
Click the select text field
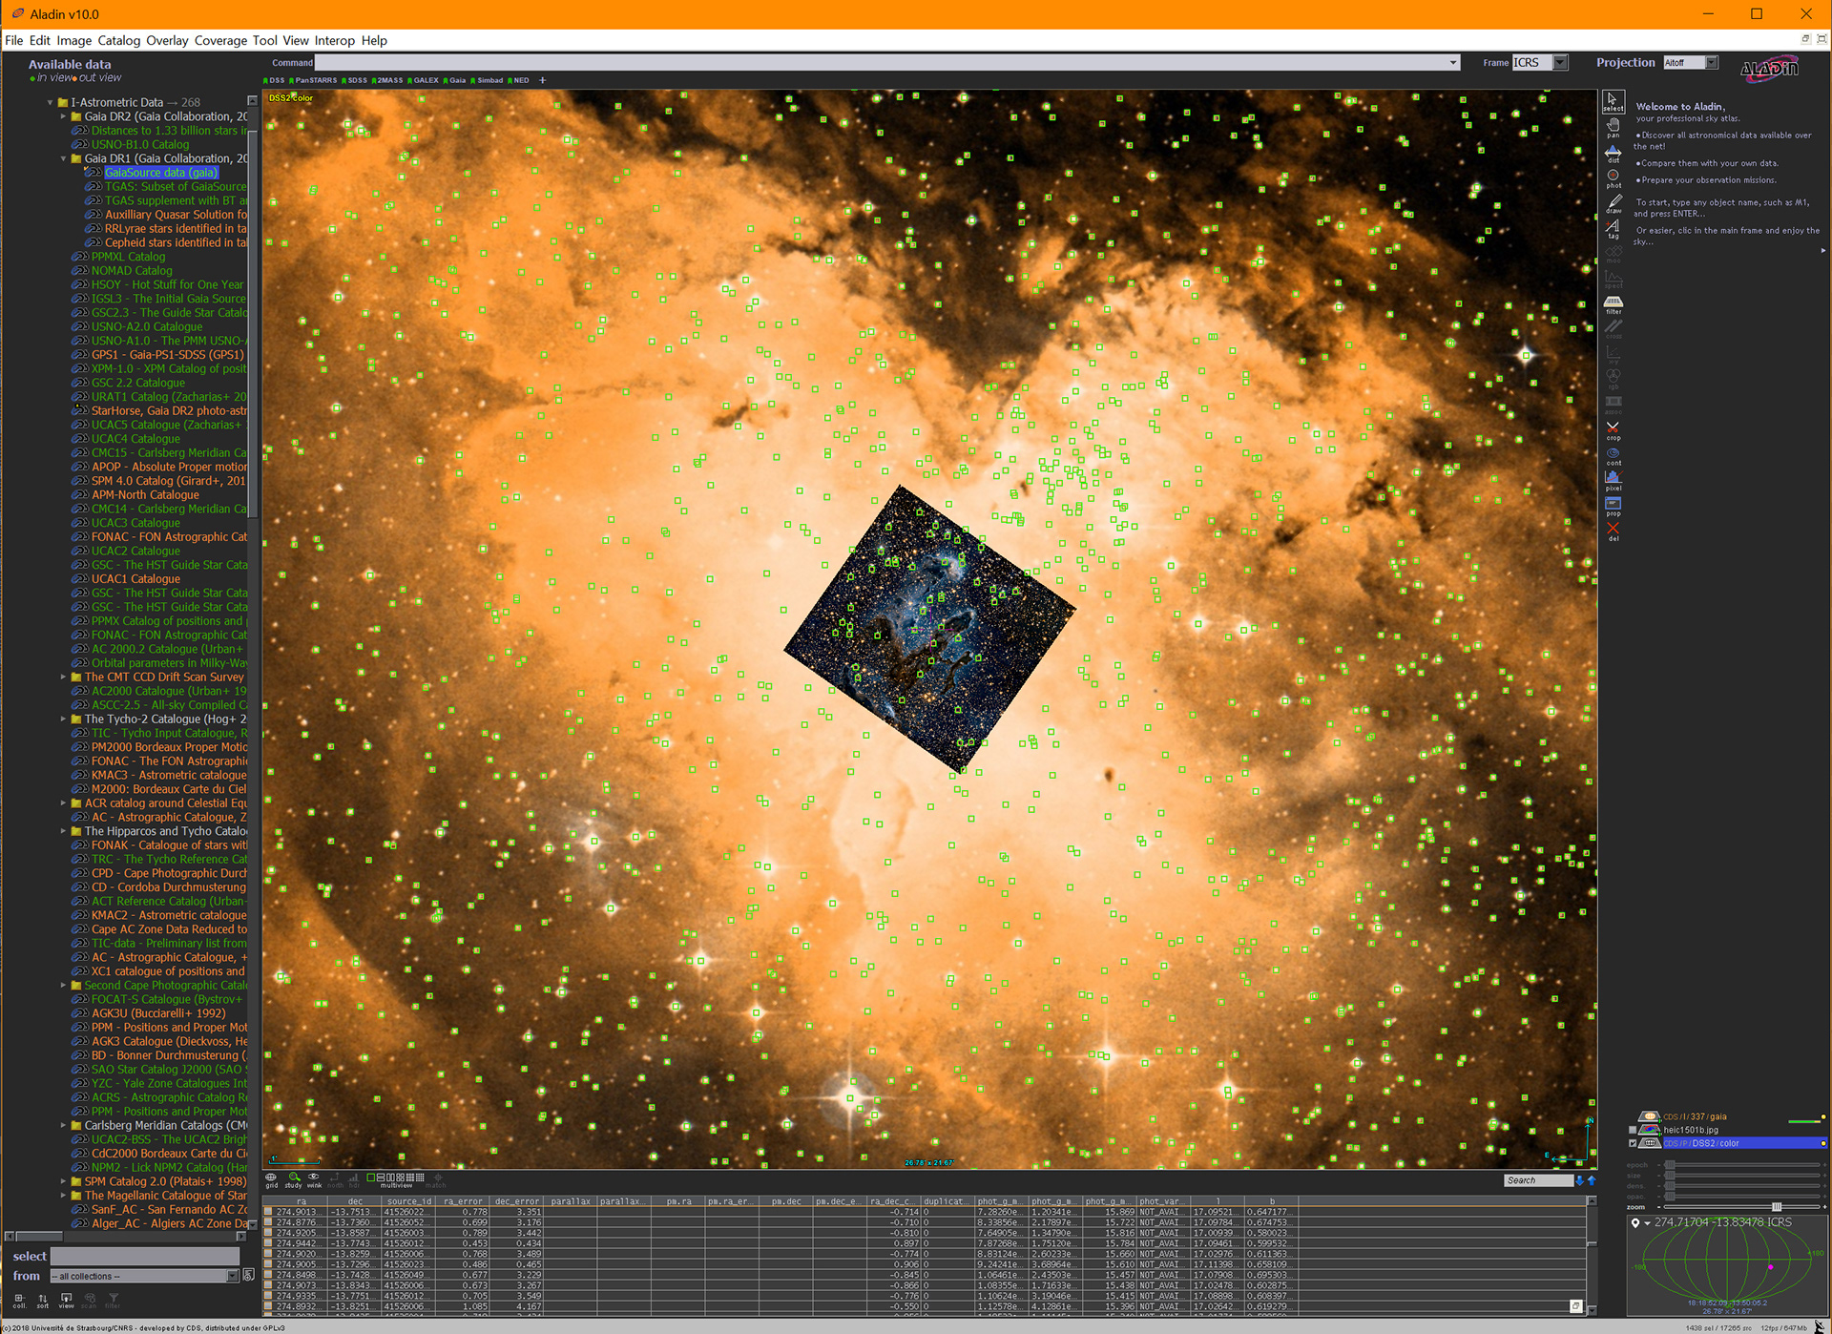(x=144, y=1256)
